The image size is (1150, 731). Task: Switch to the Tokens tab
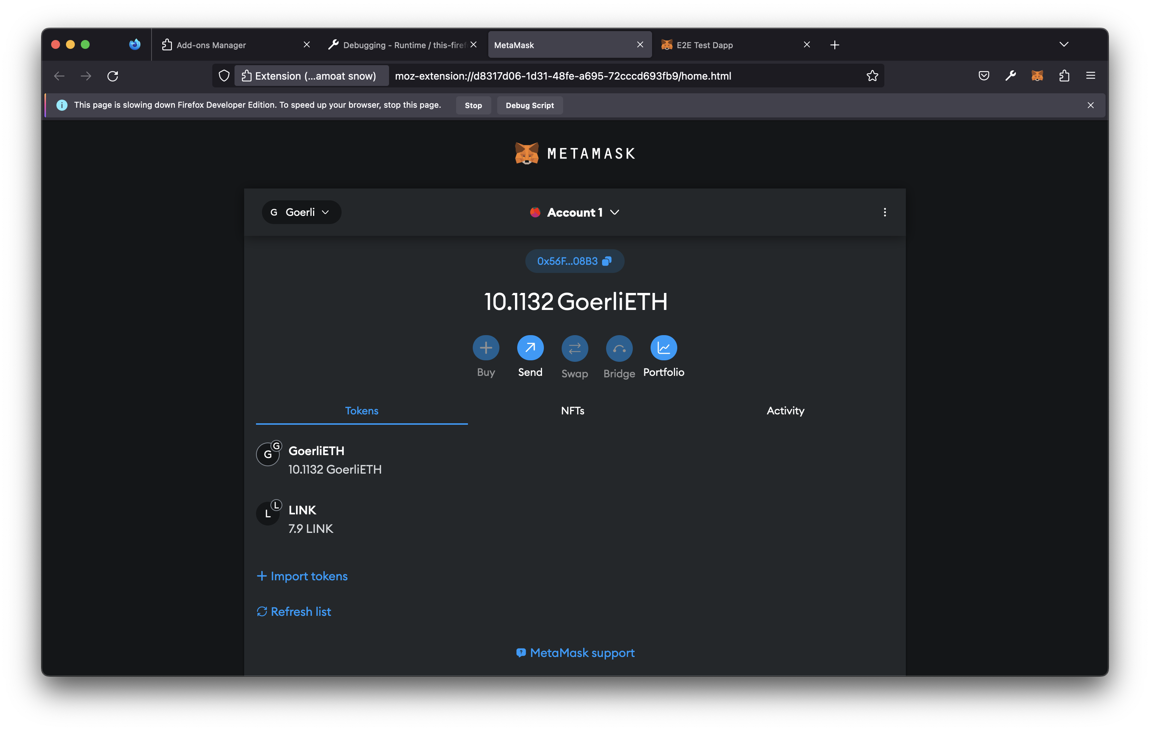pos(362,411)
